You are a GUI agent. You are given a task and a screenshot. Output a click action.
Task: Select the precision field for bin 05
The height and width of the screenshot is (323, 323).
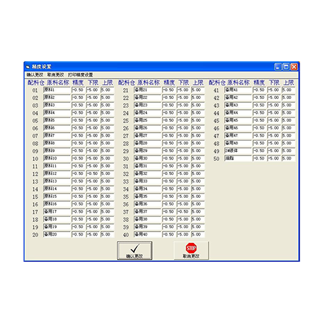(x=78, y=120)
